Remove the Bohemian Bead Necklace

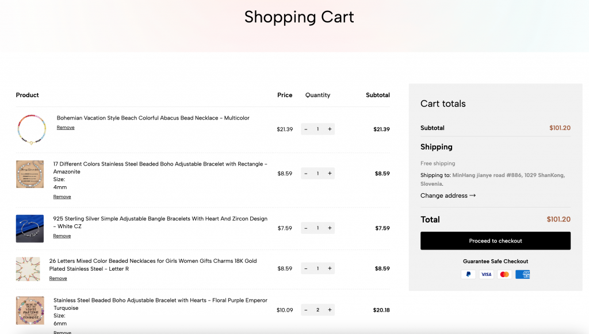[66, 128]
